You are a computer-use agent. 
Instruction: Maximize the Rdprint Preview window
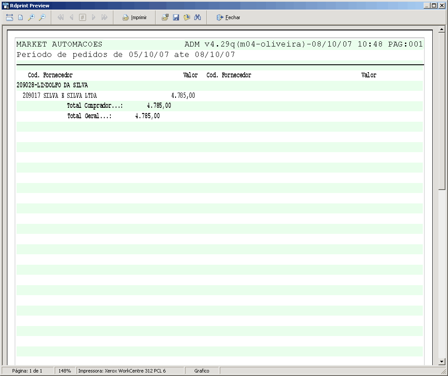click(434, 5)
